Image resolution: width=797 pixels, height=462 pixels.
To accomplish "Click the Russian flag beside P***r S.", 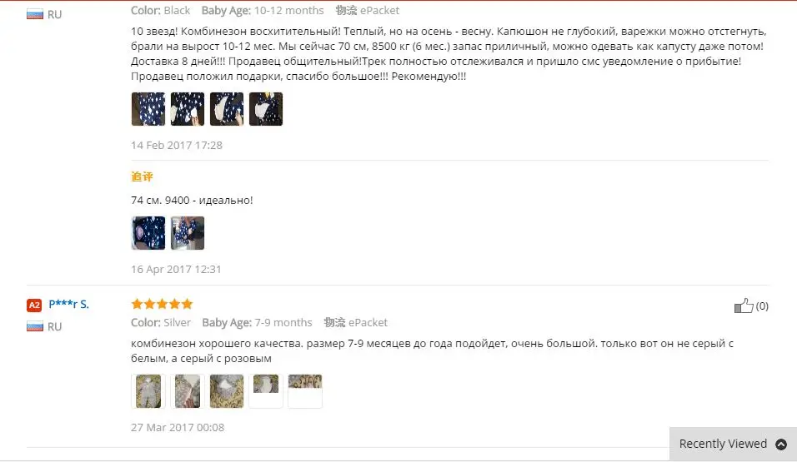I will tap(34, 326).
